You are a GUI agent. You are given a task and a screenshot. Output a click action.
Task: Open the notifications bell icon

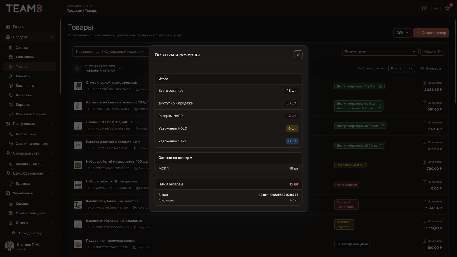[x=447, y=8]
